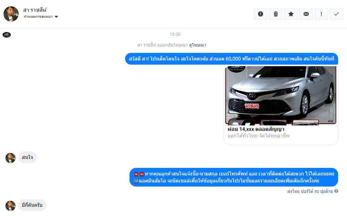Select the customer message bubble มีกี่คันครับ
Screen dimensions: 347x216
point(32,205)
